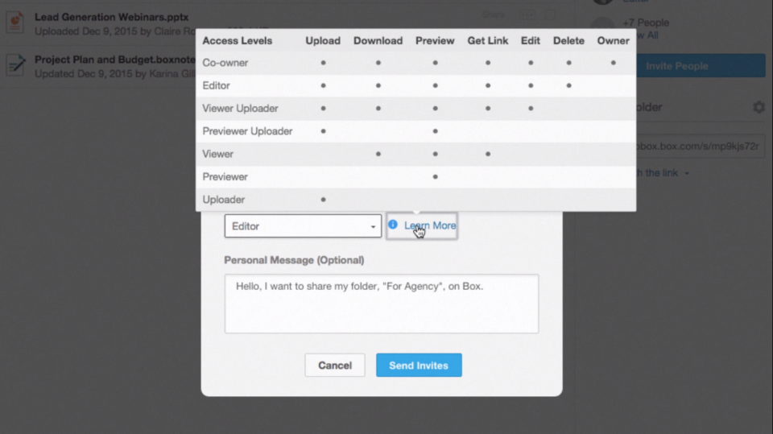This screenshot has height=434, width=773.
Task: Click the Send Invites button
Action: pyautogui.click(x=419, y=365)
